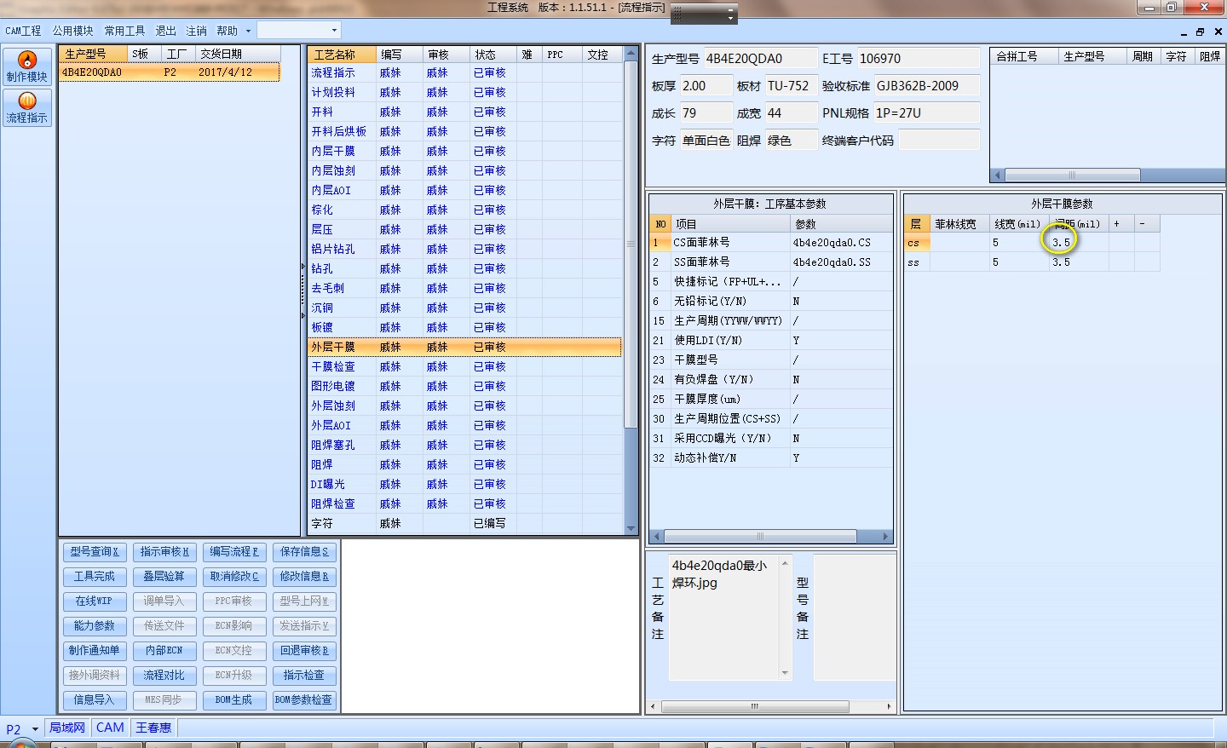Open the 流程指示 sidebar icon

27,108
